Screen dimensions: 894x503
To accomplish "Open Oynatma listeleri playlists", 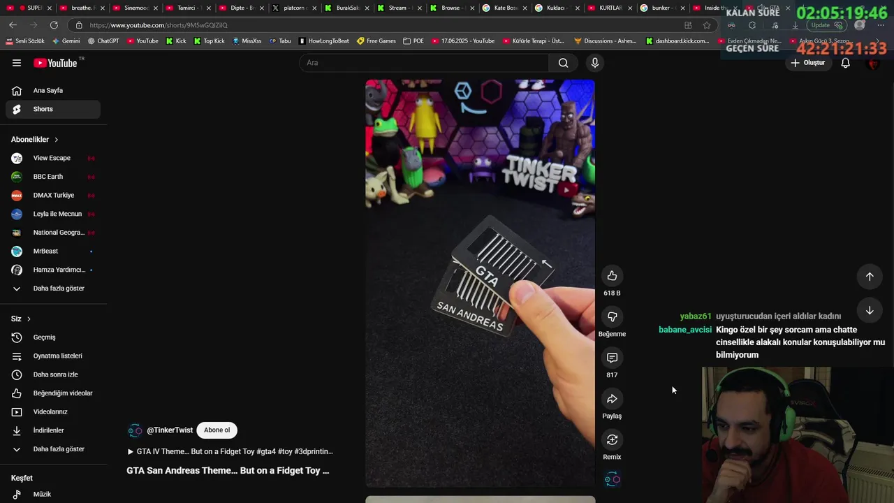I will (x=53, y=356).
